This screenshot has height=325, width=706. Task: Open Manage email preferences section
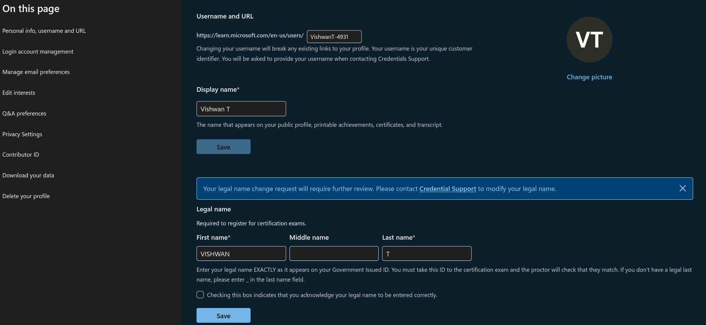(36, 72)
